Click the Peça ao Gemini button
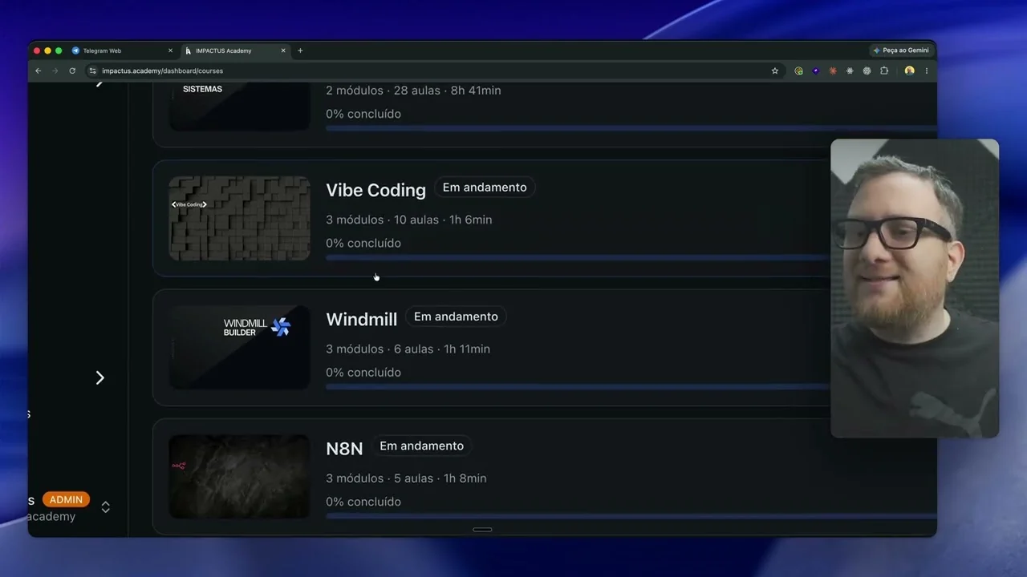Screen dimensions: 1027x577 [x=902, y=50]
